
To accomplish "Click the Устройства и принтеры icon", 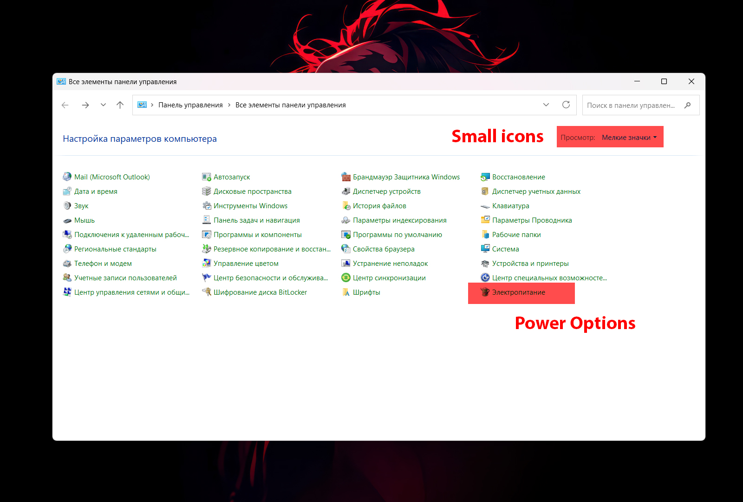I will (485, 263).
